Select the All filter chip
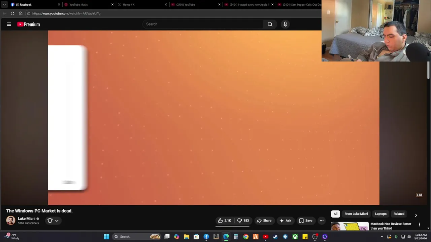Screen dimensions: 431x242 [335, 214]
